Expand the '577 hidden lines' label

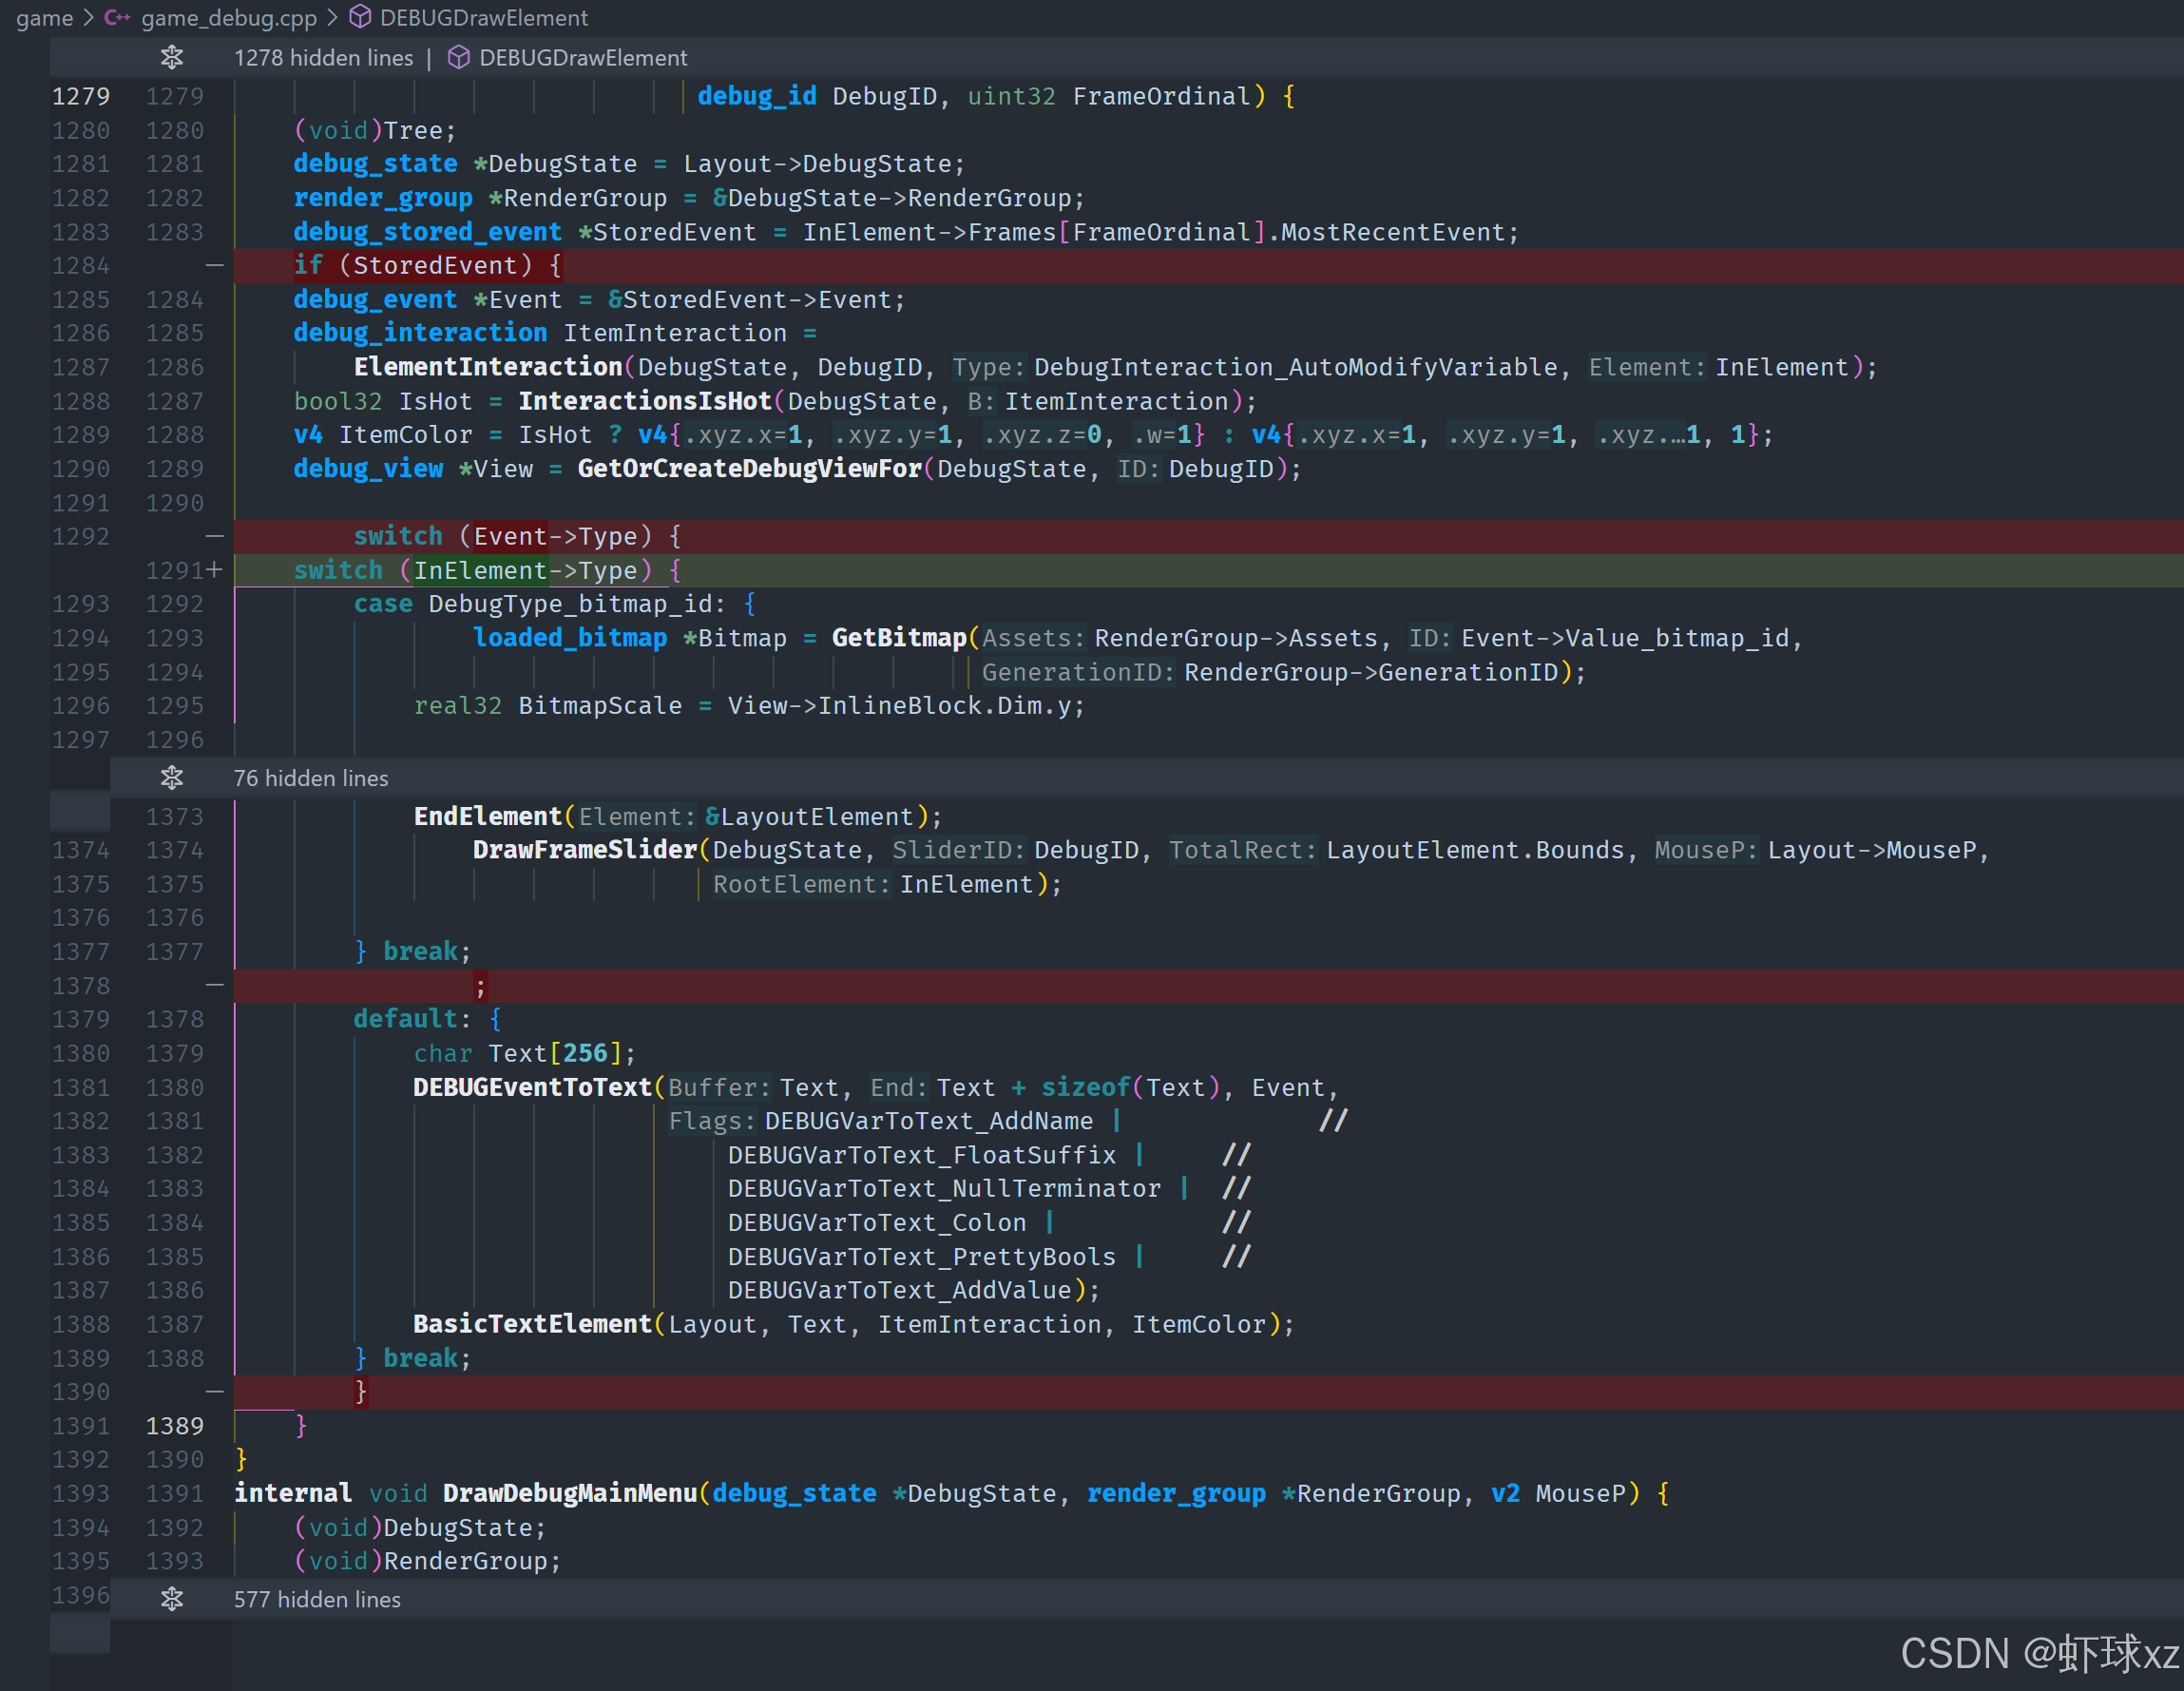pyautogui.click(x=317, y=1599)
